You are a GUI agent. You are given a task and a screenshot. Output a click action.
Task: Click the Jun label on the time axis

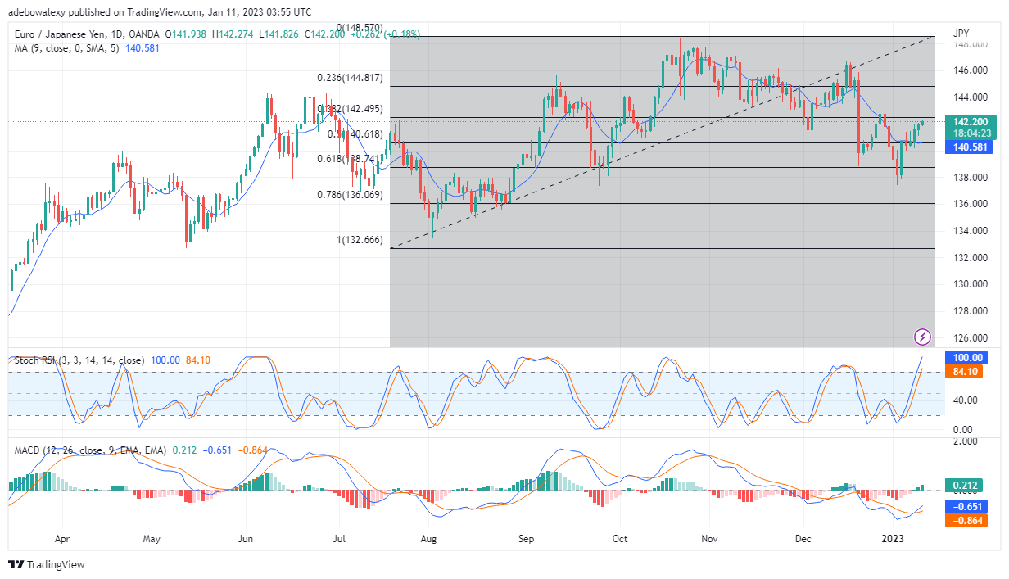coord(245,540)
